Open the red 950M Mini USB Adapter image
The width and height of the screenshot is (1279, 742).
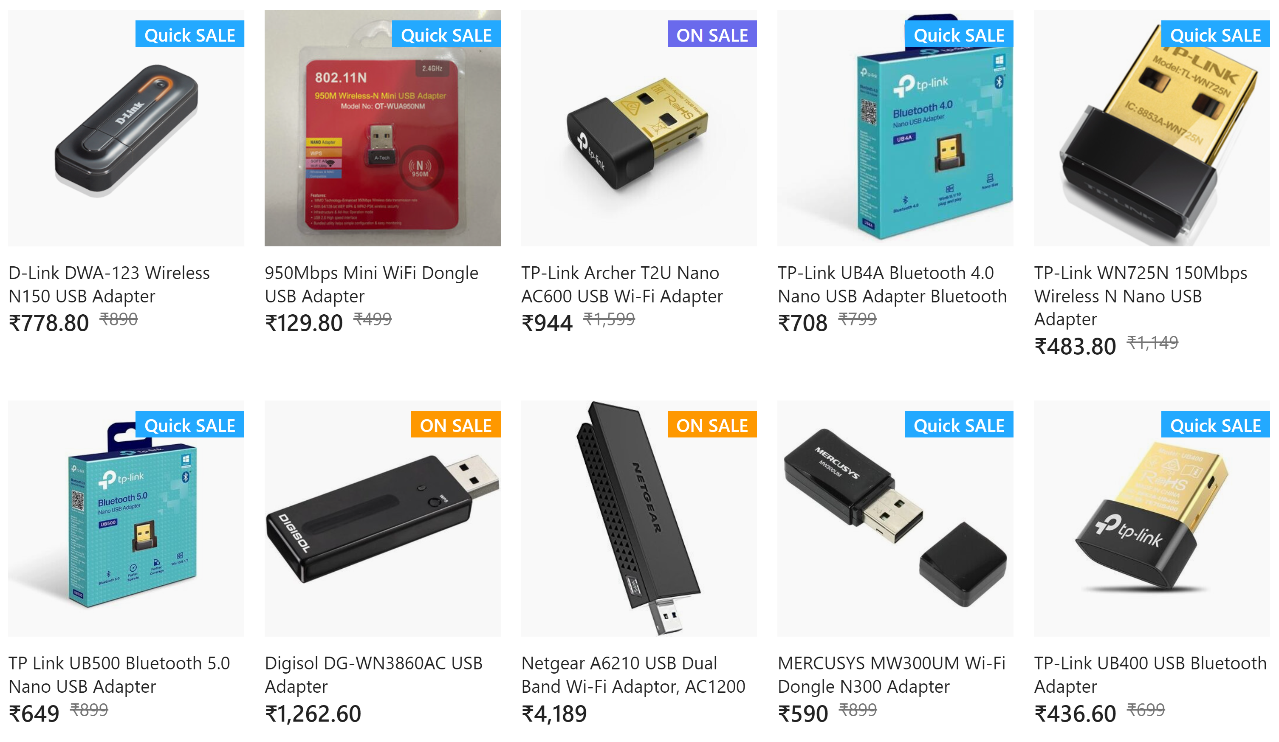(x=382, y=128)
